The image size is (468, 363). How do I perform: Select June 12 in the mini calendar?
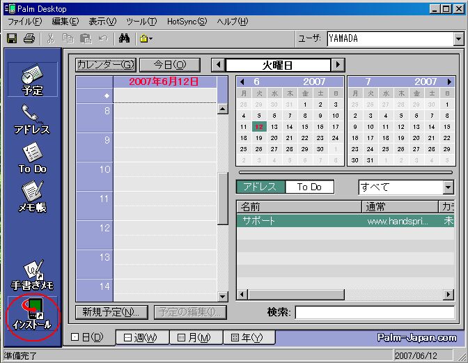pos(259,127)
